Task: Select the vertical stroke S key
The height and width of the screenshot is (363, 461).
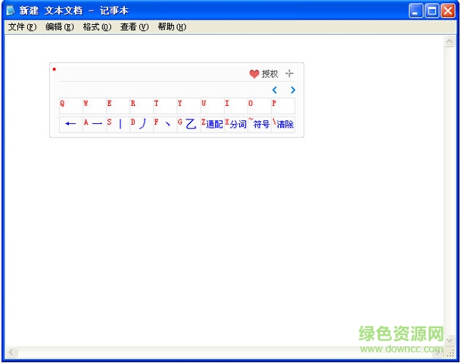Action: pos(118,124)
